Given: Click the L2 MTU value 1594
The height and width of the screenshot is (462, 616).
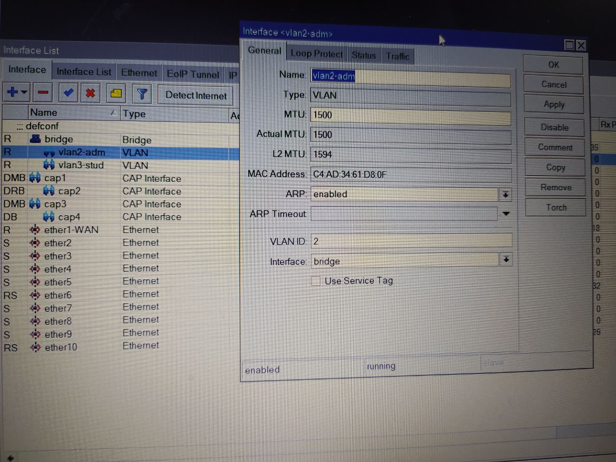Looking at the screenshot, I should pyautogui.click(x=322, y=154).
